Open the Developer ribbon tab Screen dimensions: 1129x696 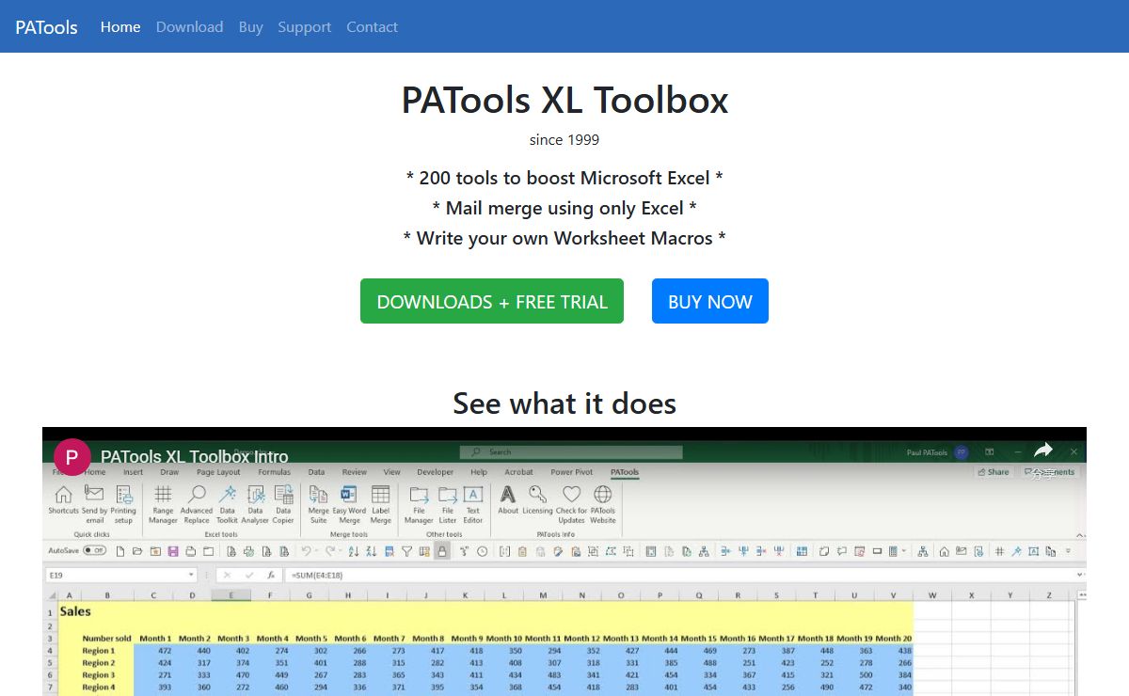[435, 472]
